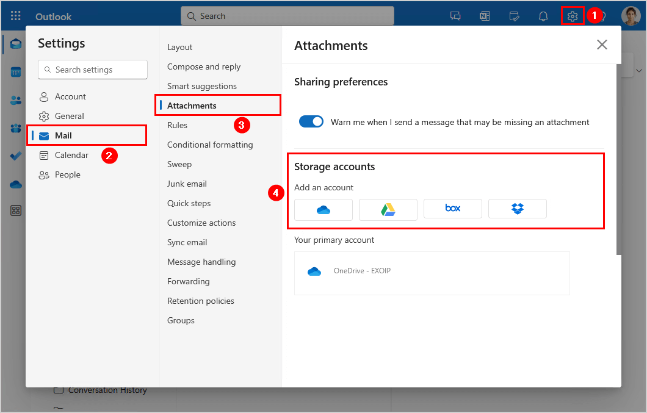Toggle missing attachment warning switch
This screenshot has width=647, height=413.
pyautogui.click(x=311, y=122)
